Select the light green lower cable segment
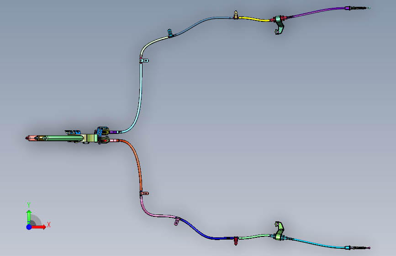The image size is (396, 256). click(254, 236)
